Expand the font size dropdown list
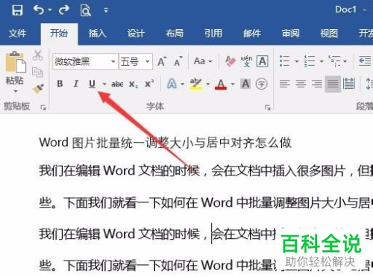Viewport: 373px width, 277px height. click(x=148, y=61)
